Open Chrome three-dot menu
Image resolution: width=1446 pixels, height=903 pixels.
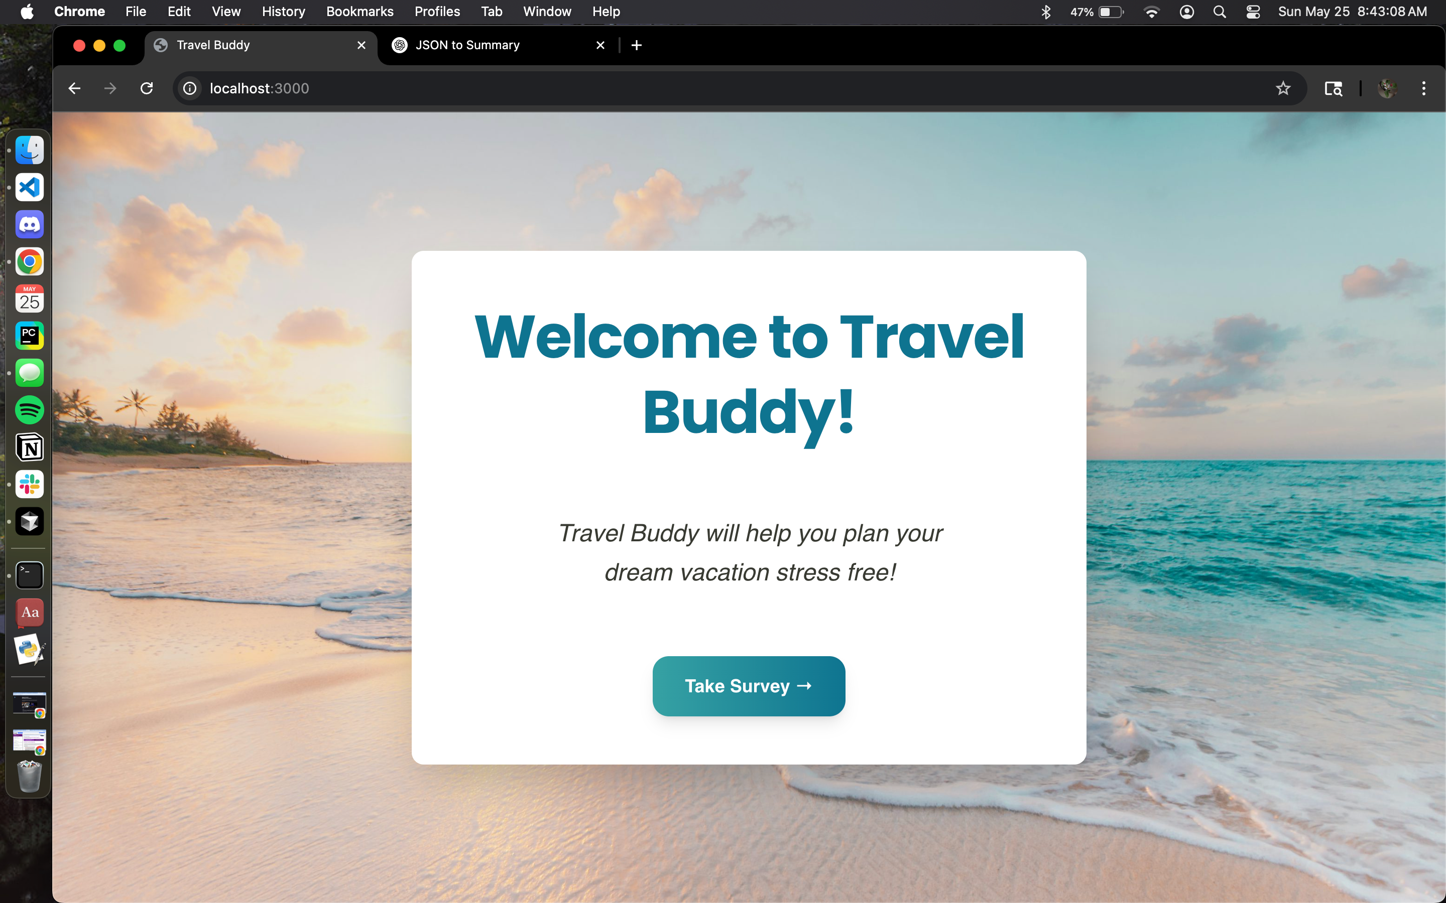[1423, 88]
